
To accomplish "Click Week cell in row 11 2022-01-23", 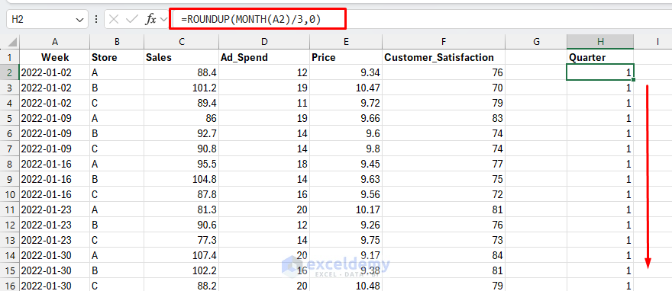I will click(54, 209).
